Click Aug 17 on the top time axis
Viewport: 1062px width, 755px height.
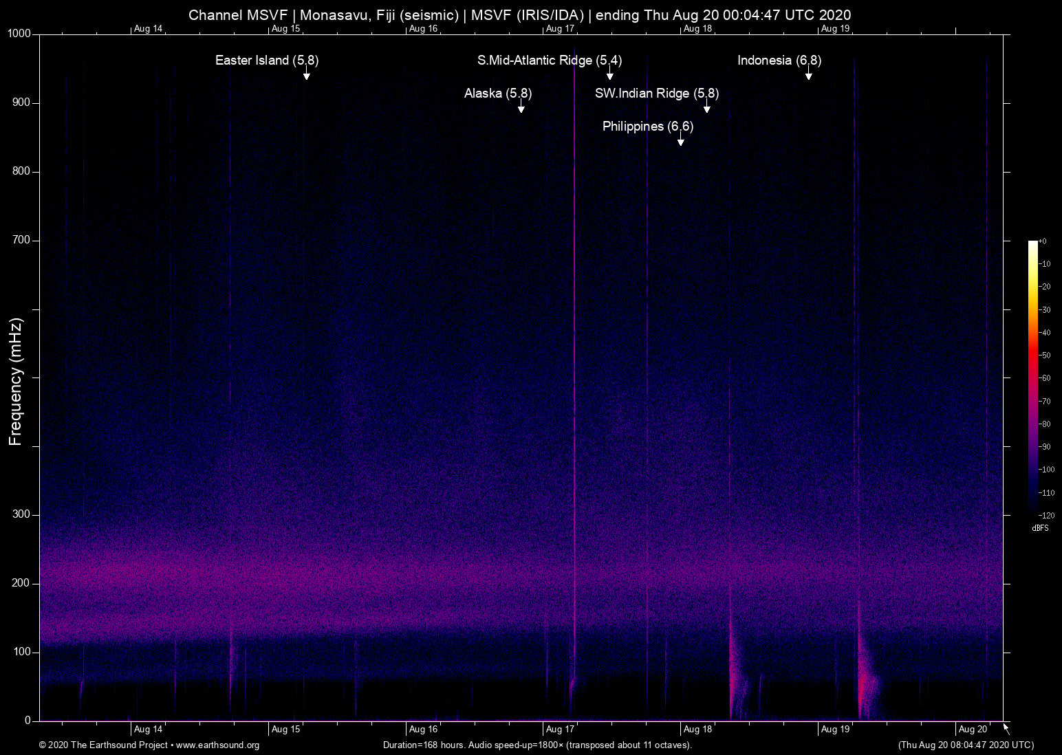click(561, 29)
